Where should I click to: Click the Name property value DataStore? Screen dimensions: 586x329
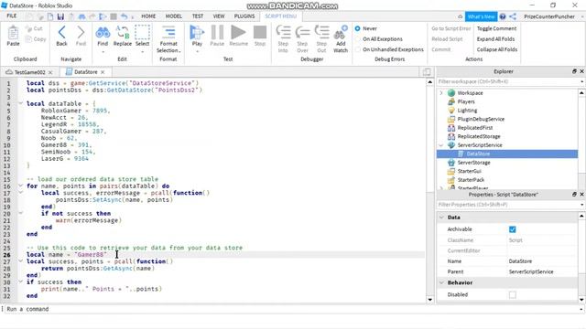pyautogui.click(x=520, y=261)
